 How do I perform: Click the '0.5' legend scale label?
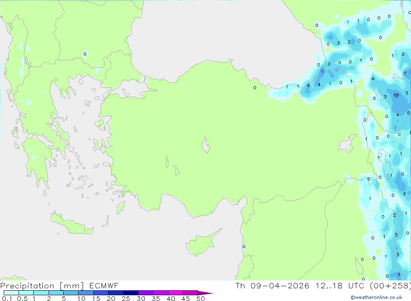coord(22,299)
